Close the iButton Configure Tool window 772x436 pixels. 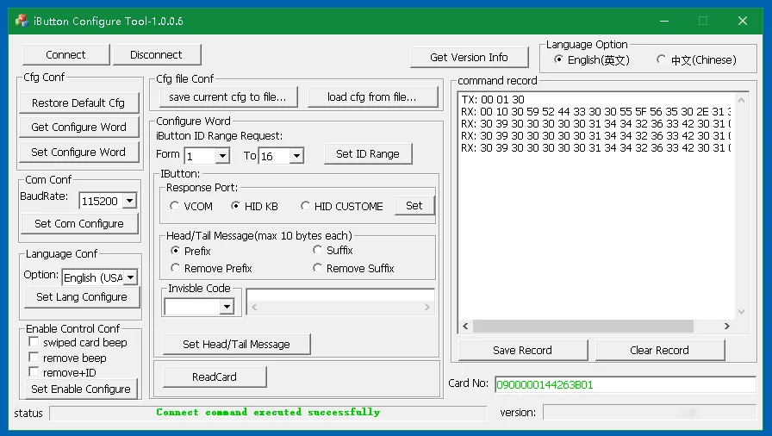pos(743,21)
